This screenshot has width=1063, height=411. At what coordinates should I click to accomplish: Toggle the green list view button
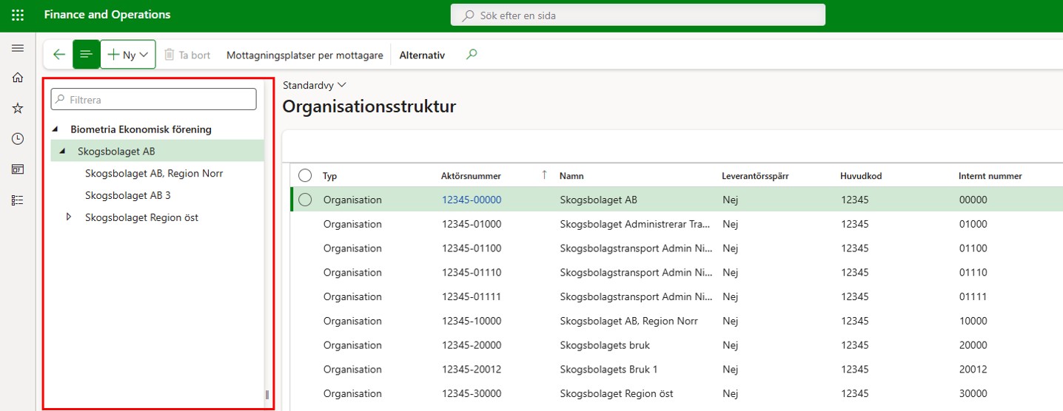click(x=86, y=55)
